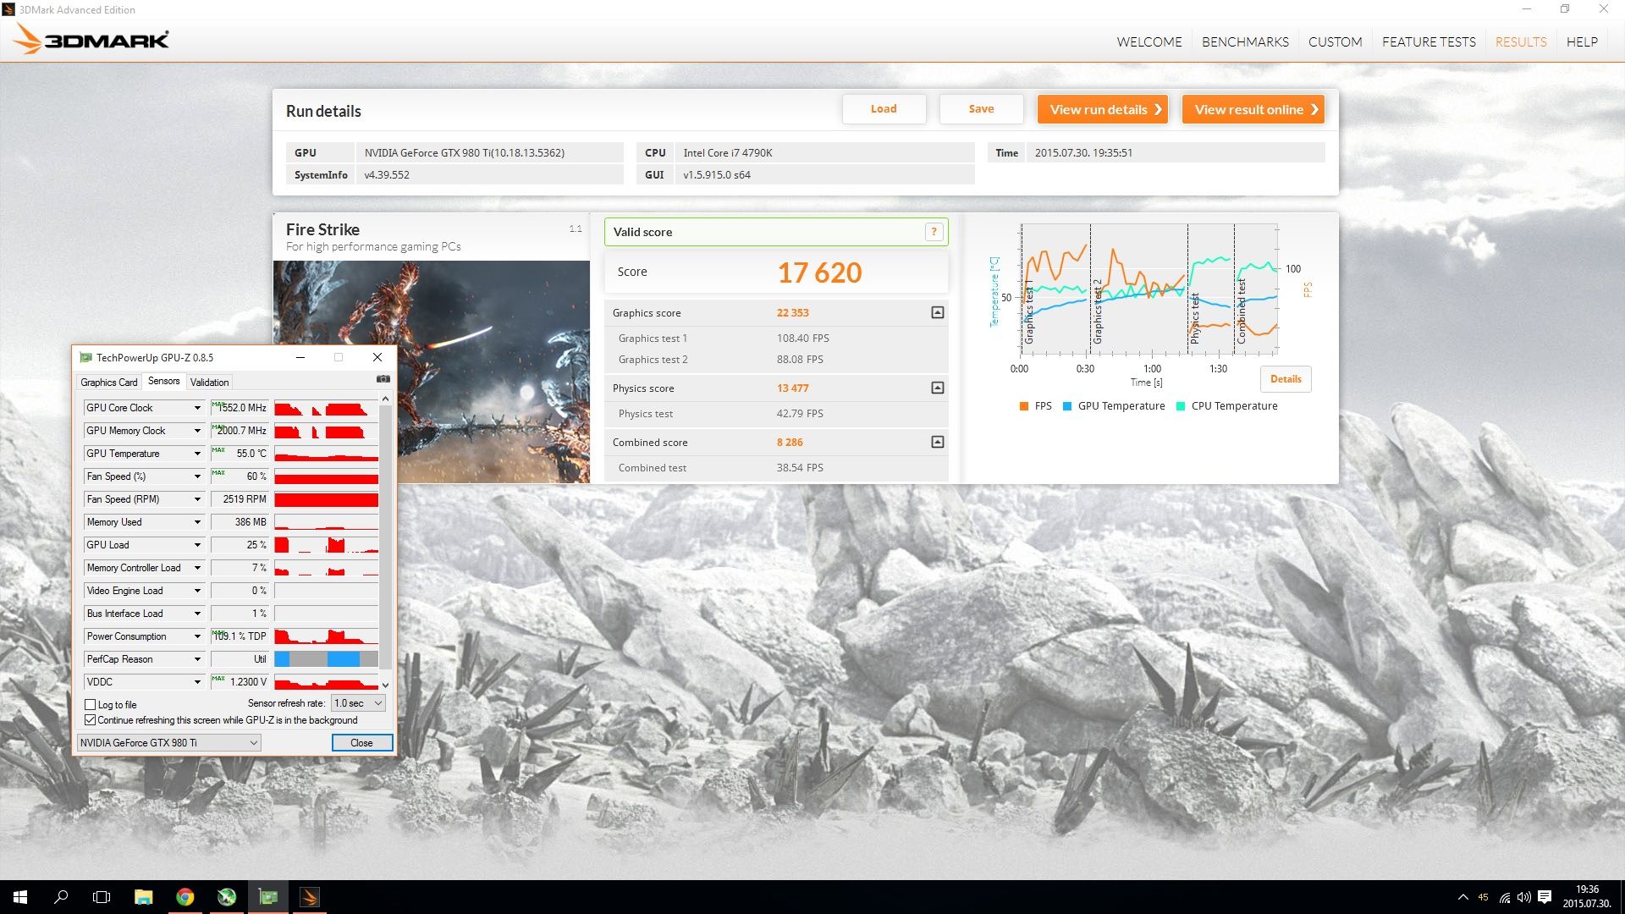Open the Power Consumption sensor dropdown

tap(197, 636)
